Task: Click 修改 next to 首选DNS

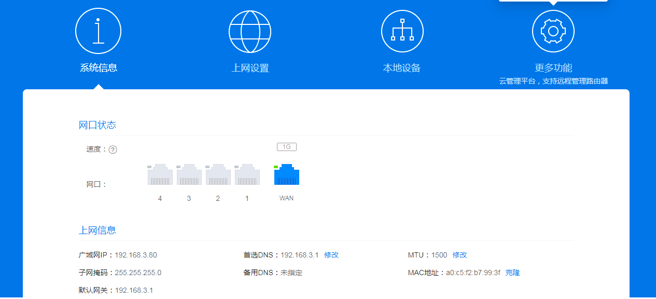Action: (331, 255)
